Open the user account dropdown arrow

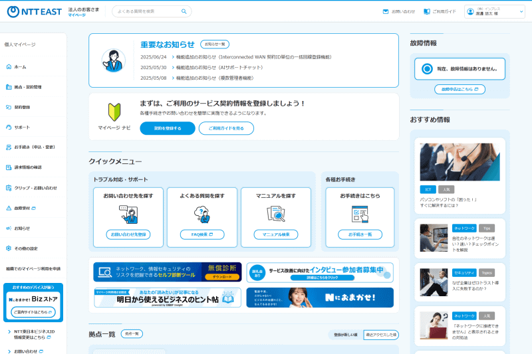521,11
